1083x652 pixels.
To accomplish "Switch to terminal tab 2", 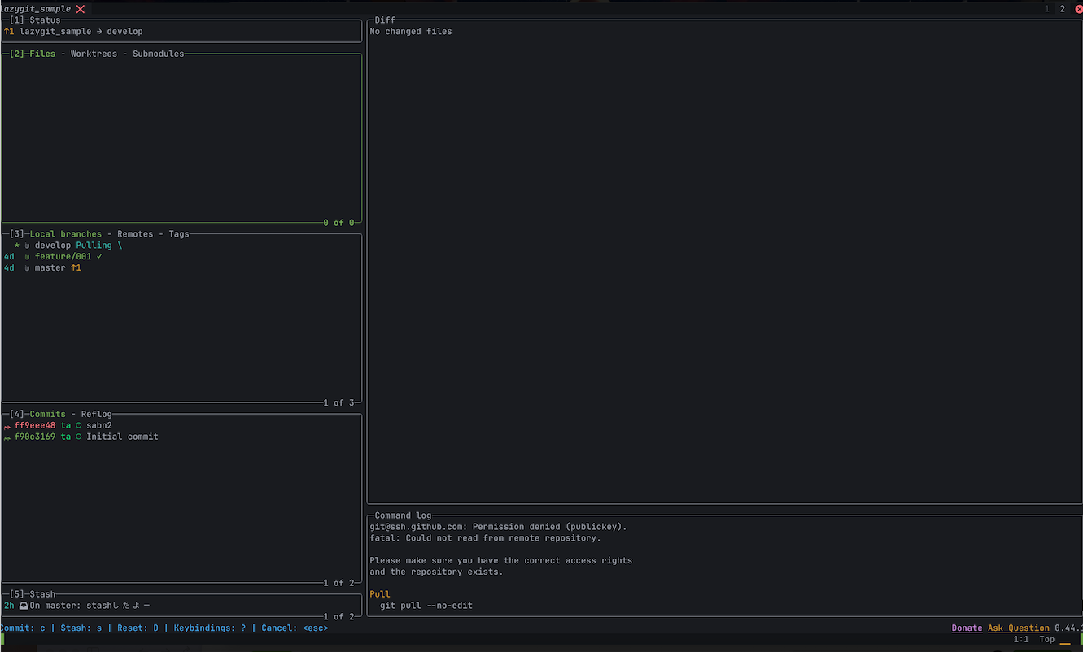I will [x=1062, y=8].
